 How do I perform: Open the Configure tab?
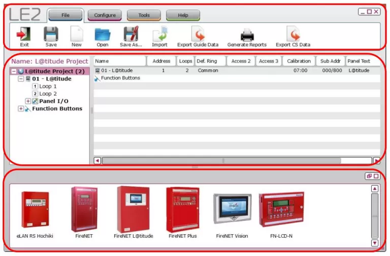(x=105, y=15)
